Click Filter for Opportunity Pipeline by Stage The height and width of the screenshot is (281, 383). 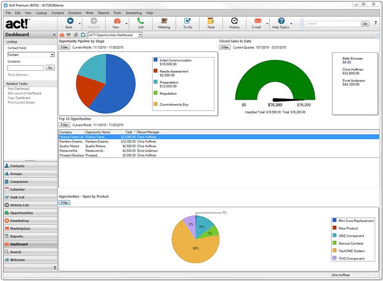pos(64,47)
